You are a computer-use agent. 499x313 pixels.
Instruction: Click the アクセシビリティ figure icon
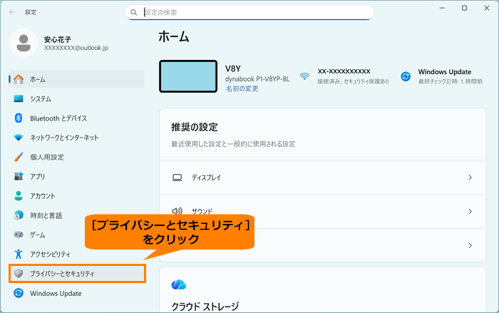[x=19, y=254]
